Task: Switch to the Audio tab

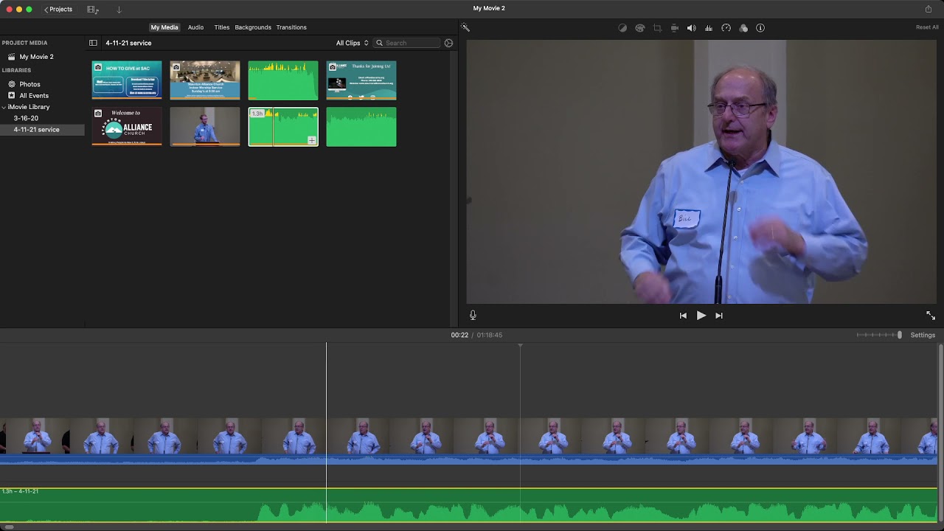Action: click(x=195, y=27)
